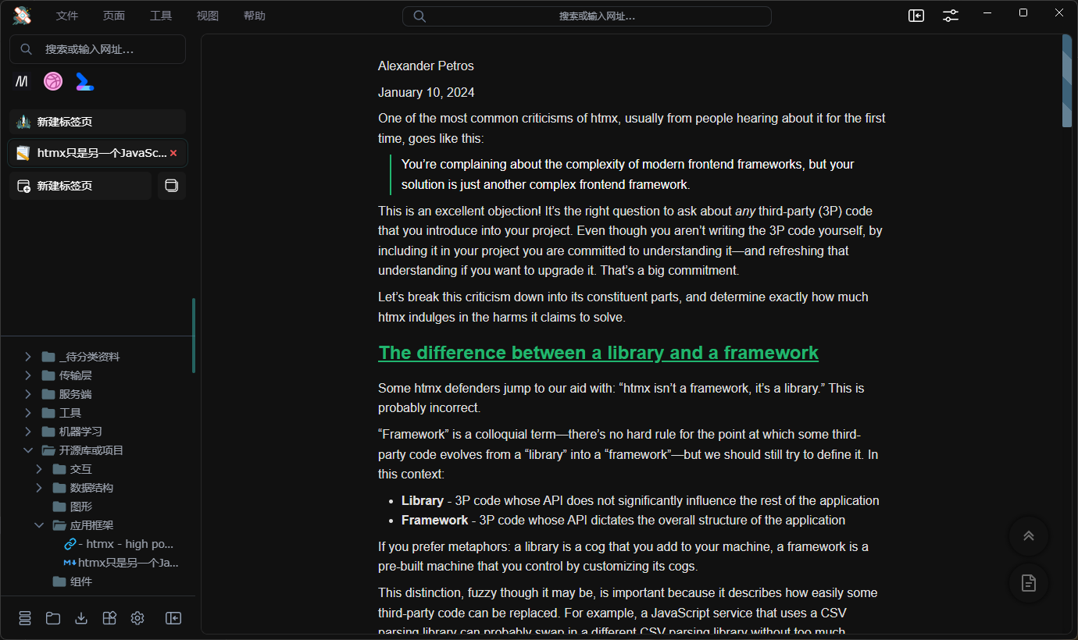Click the bold word 'Framework' in bullet list
Image resolution: width=1078 pixels, height=640 pixels.
coord(434,521)
